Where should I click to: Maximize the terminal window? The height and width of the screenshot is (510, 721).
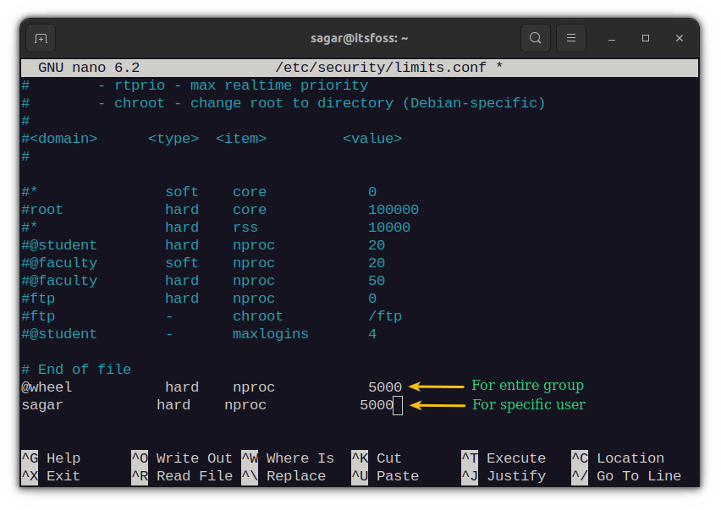point(644,37)
